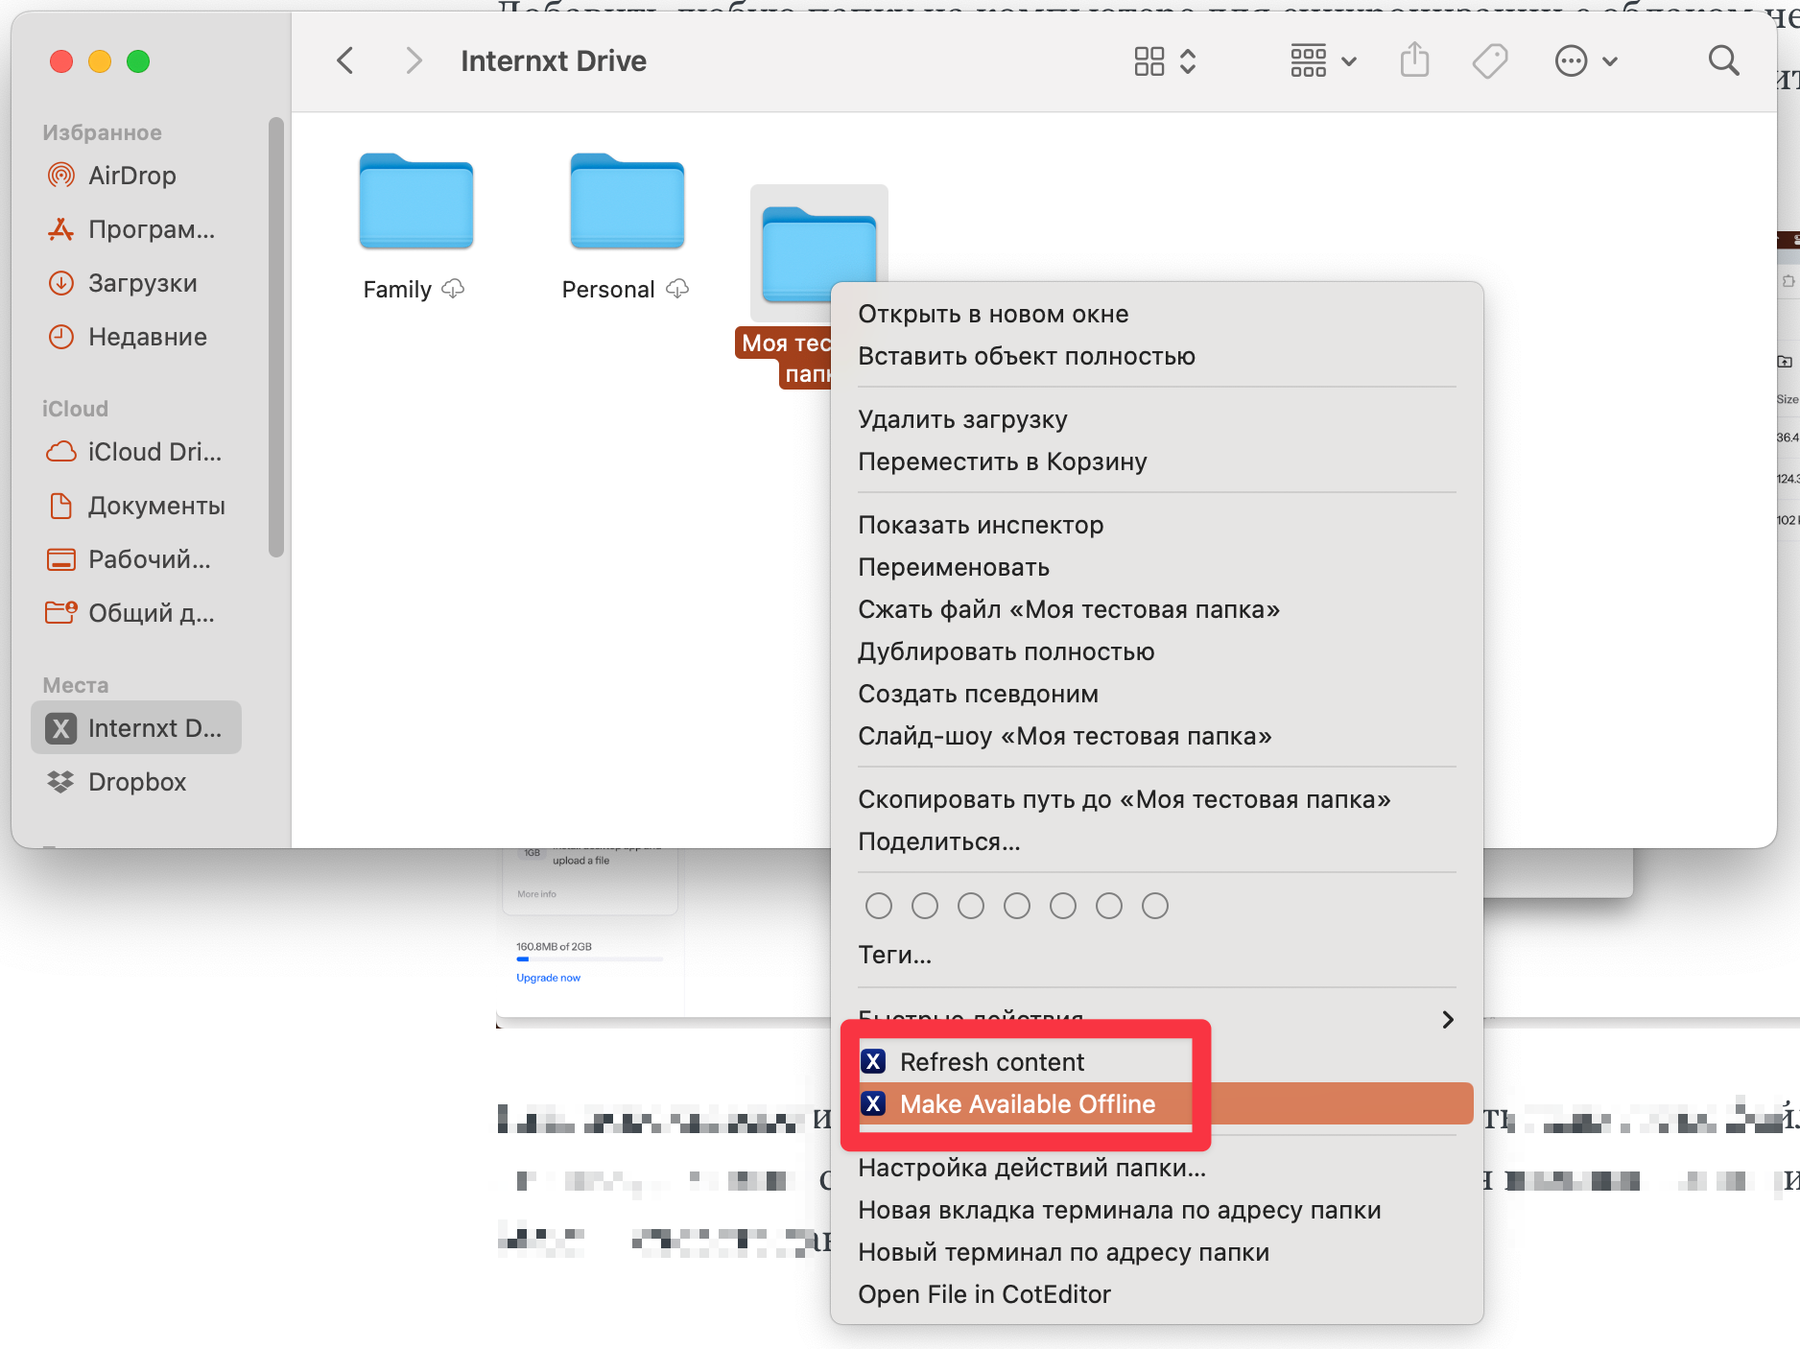Choose Переименовать from context menu
1800x1349 pixels.
1156,567
